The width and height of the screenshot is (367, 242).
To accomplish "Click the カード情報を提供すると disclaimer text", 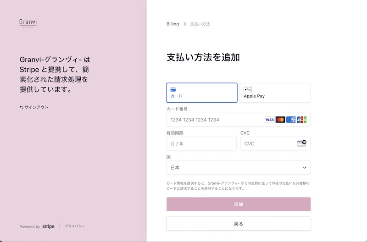I will [238, 186].
